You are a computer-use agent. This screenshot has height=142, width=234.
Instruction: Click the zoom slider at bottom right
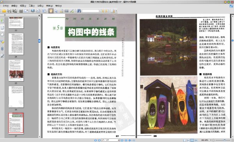click(x=222, y=140)
